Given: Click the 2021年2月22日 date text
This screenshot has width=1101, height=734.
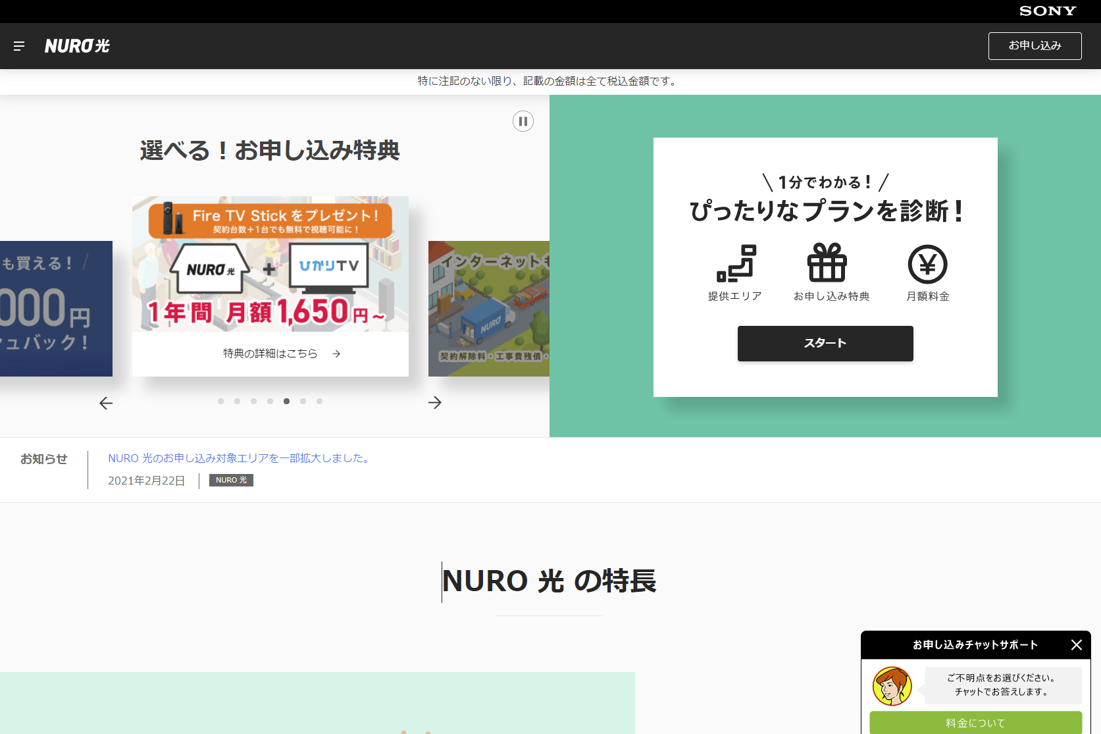Looking at the screenshot, I should tap(147, 481).
